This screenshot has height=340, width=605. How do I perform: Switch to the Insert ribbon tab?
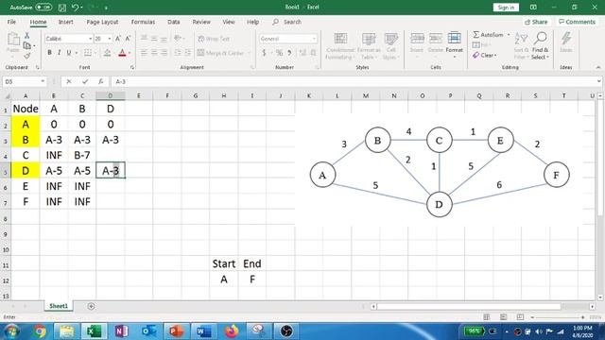[x=65, y=22]
